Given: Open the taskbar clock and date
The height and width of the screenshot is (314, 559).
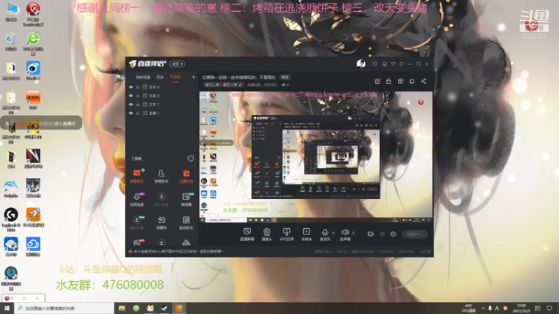Looking at the screenshot, I should coord(521,308).
